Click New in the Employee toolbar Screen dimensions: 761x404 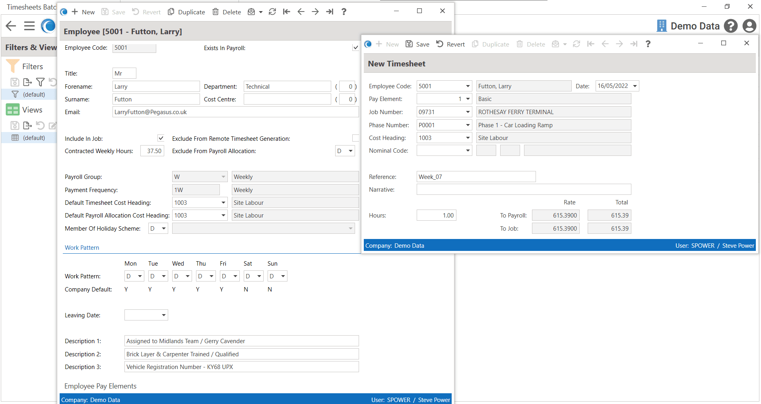pyautogui.click(x=83, y=12)
